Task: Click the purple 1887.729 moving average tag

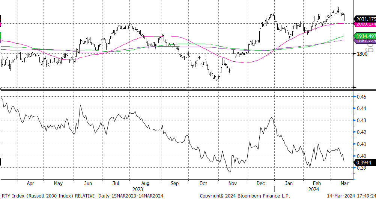Action: pyautogui.click(x=365, y=40)
